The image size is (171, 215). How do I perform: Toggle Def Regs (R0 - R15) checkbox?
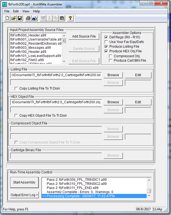click(106, 37)
